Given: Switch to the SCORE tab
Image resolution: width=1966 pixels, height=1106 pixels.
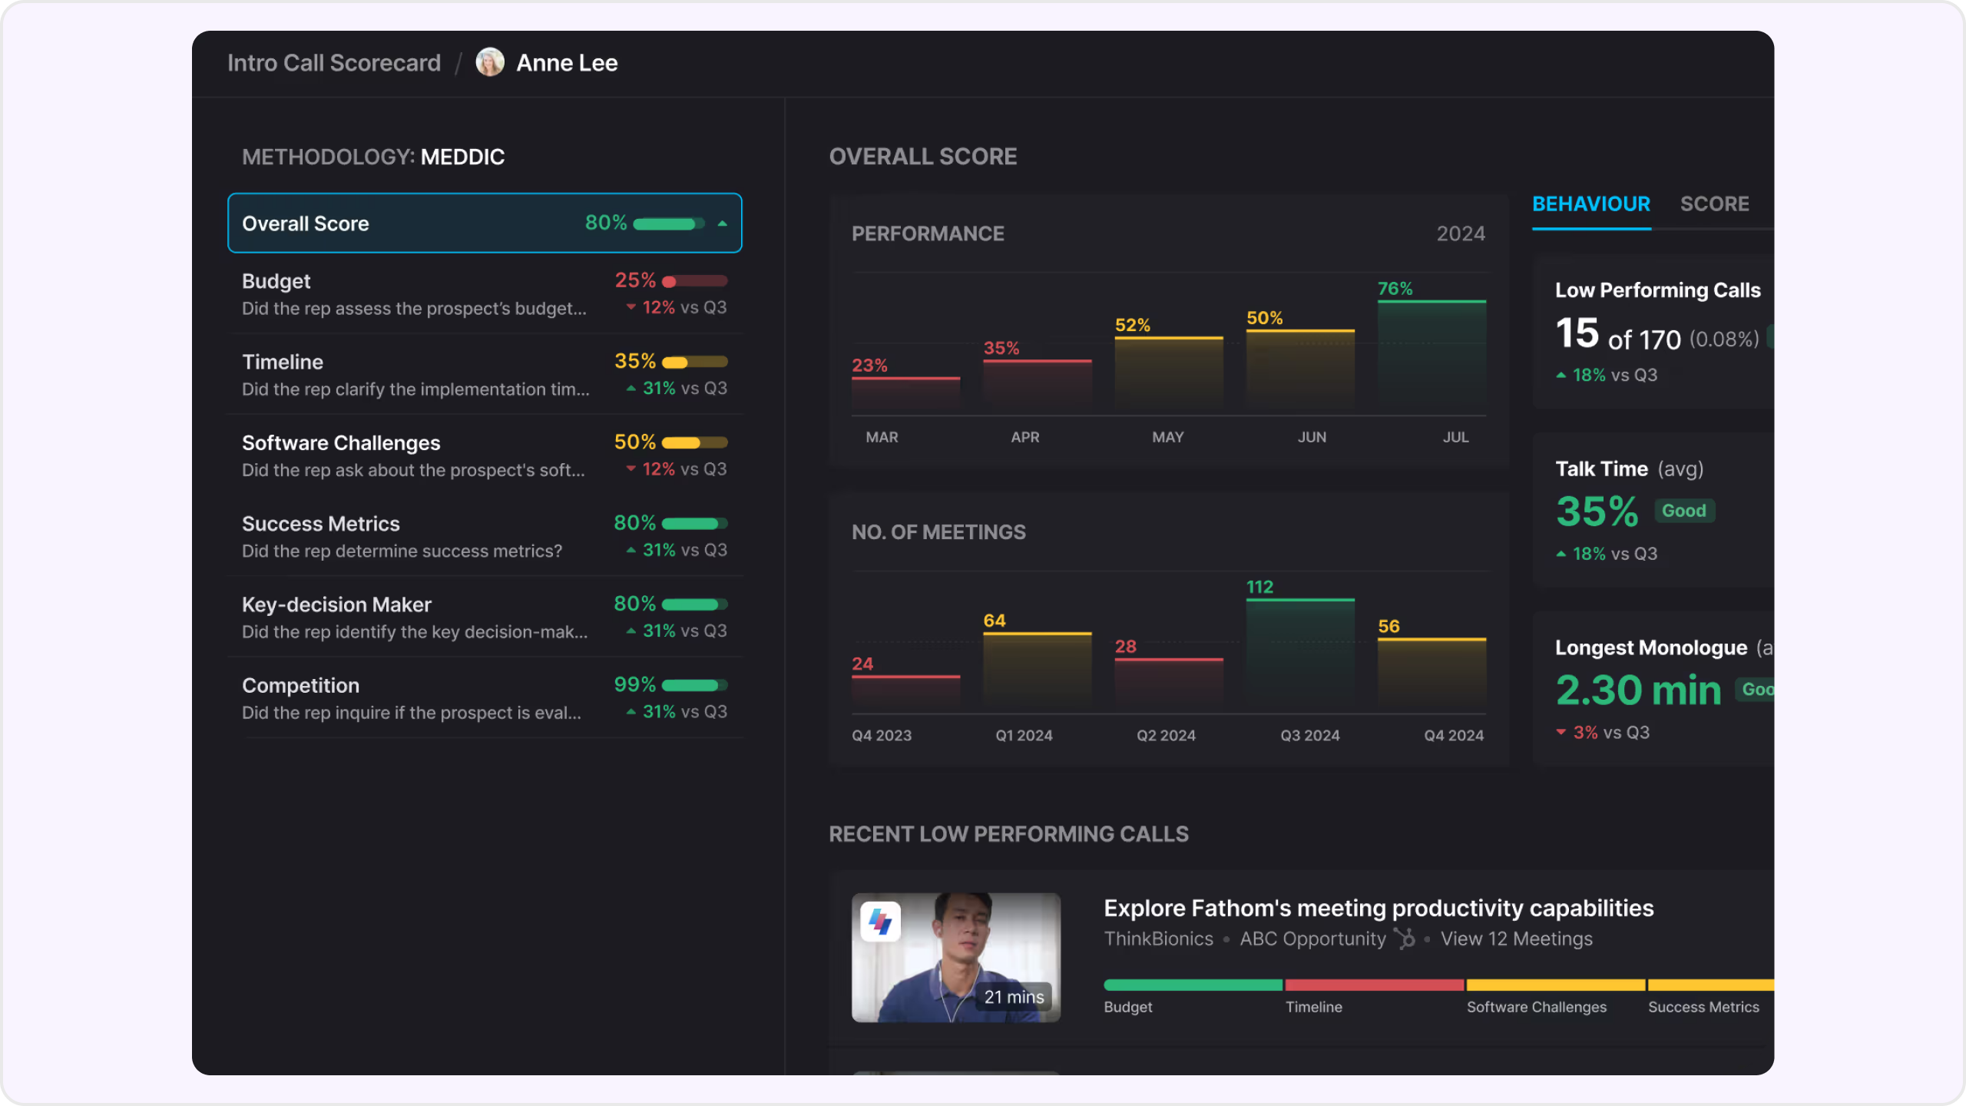Looking at the screenshot, I should [x=1714, y=204].
